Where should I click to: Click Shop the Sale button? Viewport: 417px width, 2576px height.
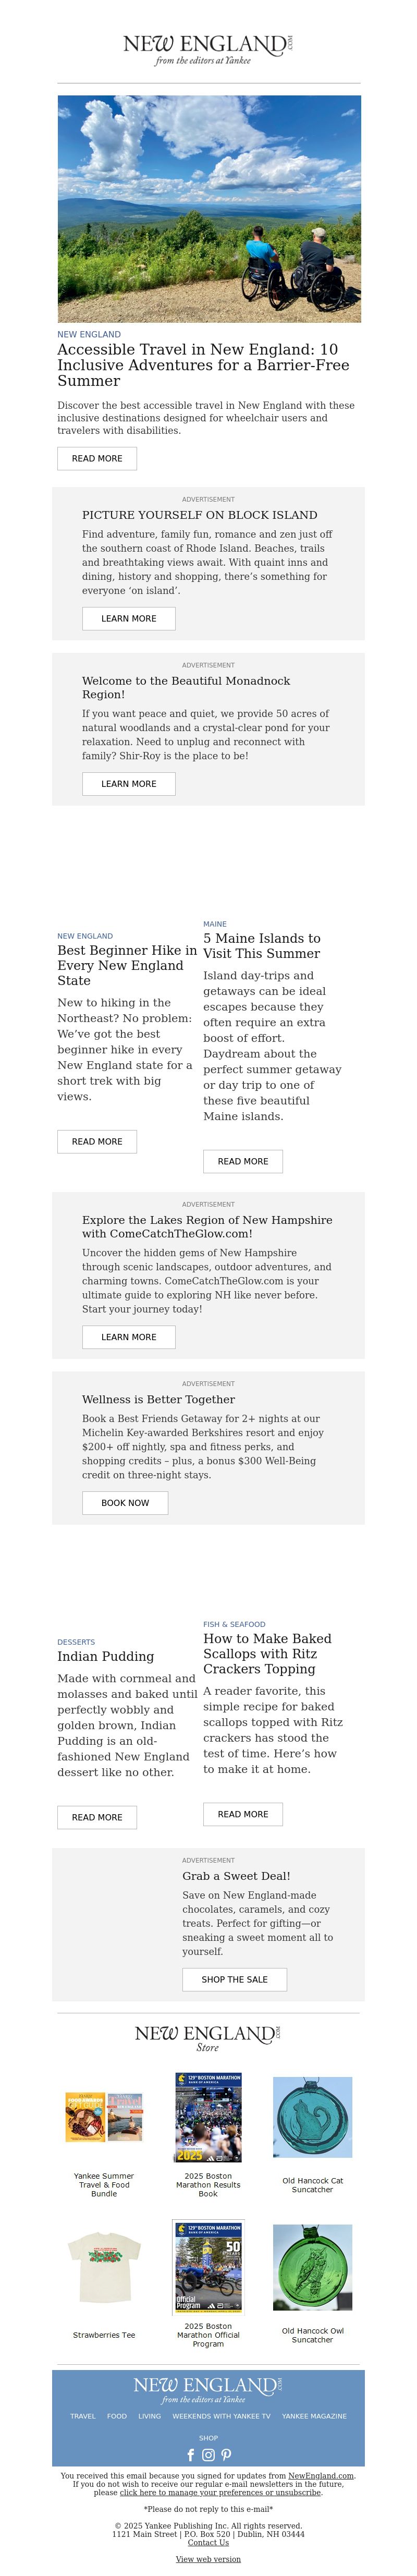[235, 1979]
